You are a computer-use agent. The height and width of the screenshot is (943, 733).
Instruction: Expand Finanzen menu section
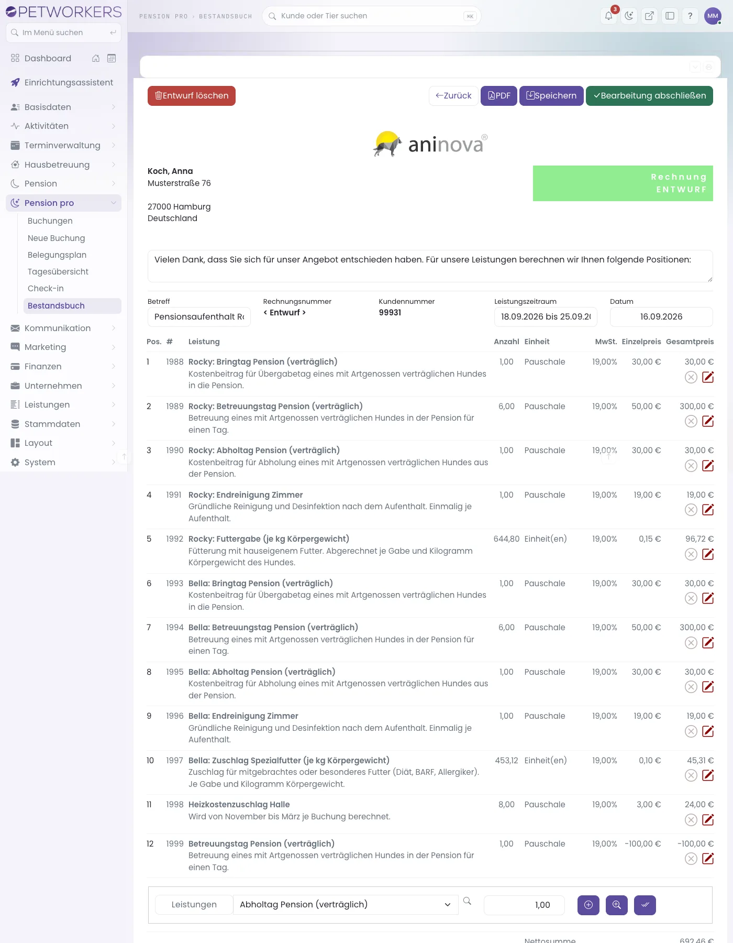(63, 366)
